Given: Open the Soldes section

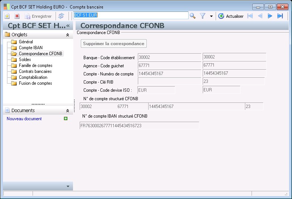Looking at the screenshot, I should click(x=25, y=60).
